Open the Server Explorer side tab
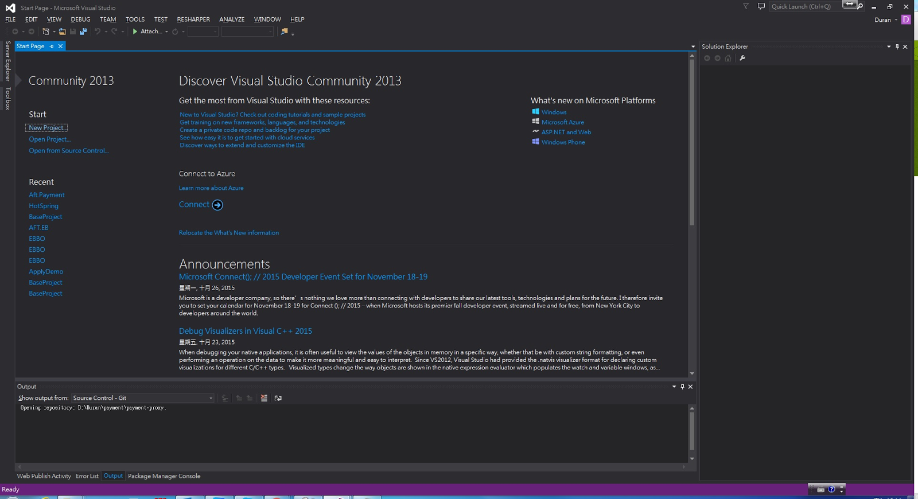The width and height of the screenshot is (918, 499). tap(7, 61)
